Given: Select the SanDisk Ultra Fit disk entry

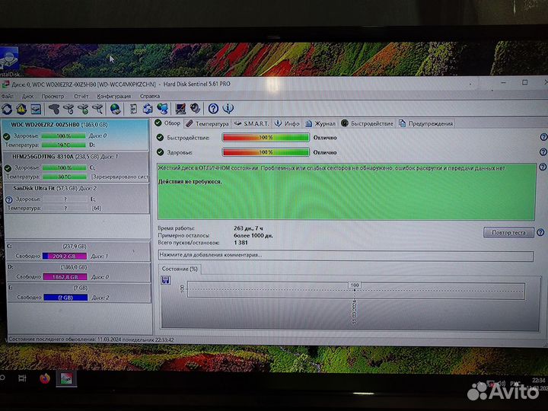Looking at the screenshot, I should click(x=77, y=198).
